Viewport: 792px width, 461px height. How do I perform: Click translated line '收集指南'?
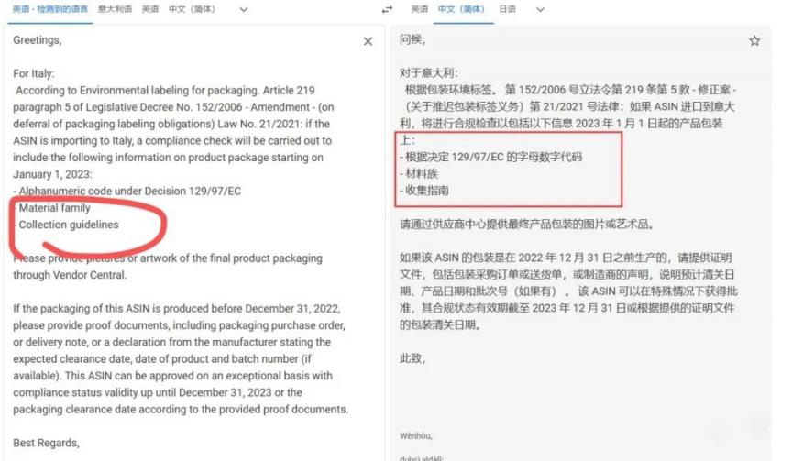424,191
